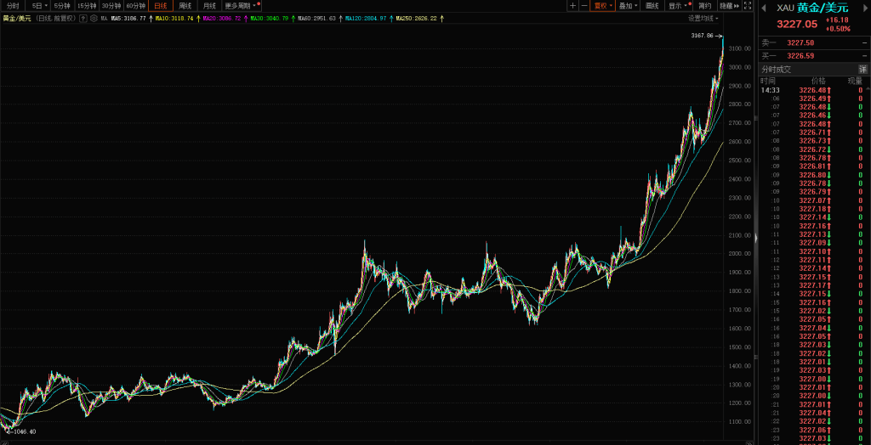
Task: Select the 60分钟 period tab
Action: 135,6
